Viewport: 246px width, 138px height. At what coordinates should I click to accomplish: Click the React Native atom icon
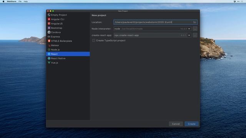[x=49, y=58]
